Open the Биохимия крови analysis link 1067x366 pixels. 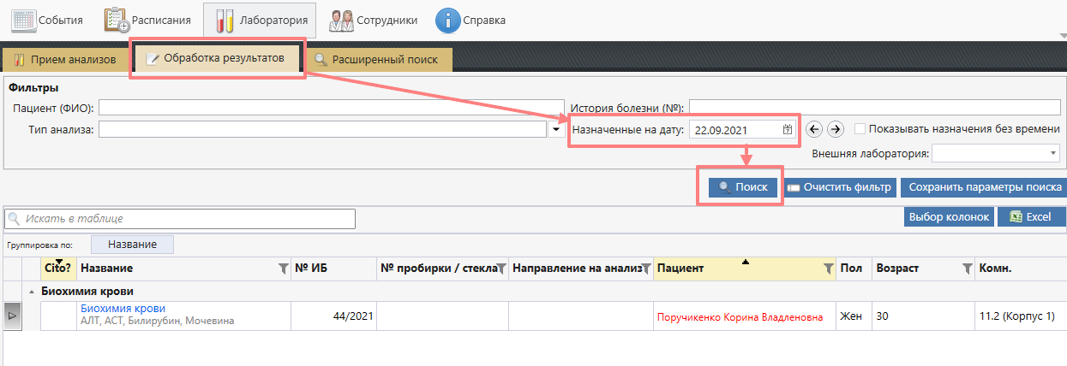click(x=123, y=309)
